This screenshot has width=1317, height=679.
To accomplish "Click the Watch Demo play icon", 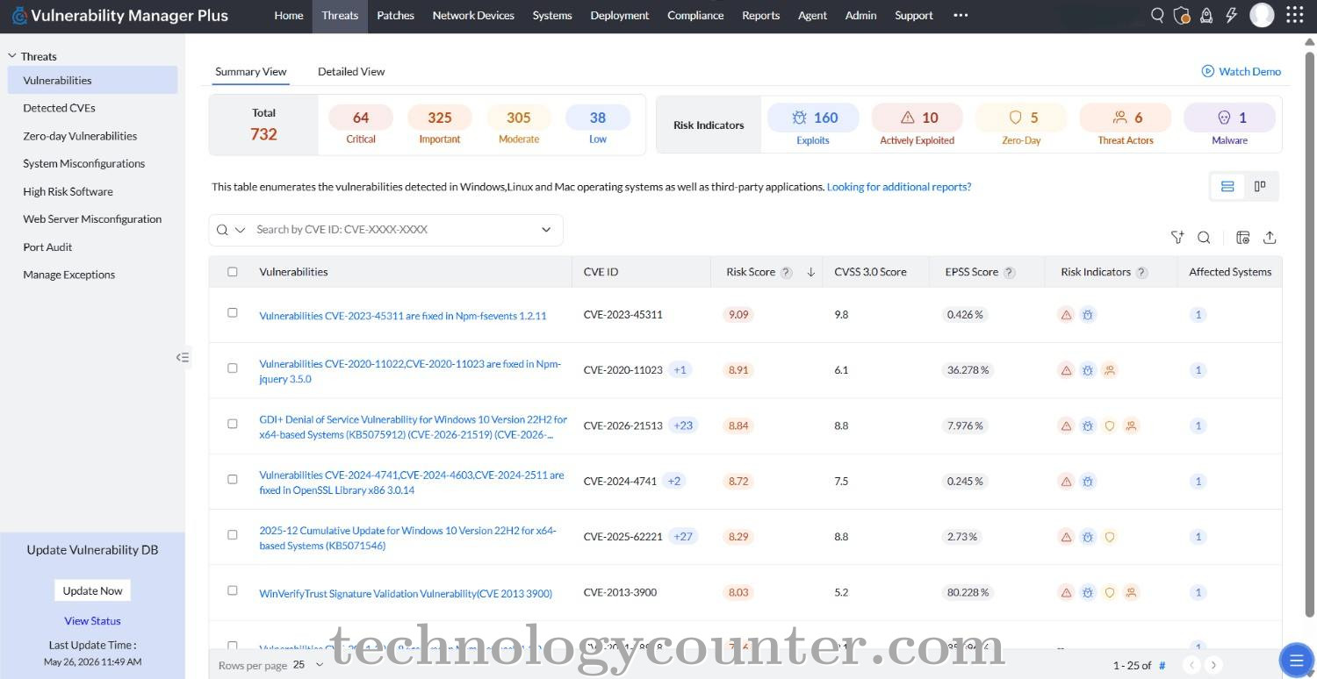I will pyautogui.click(x=1208, y=71).
